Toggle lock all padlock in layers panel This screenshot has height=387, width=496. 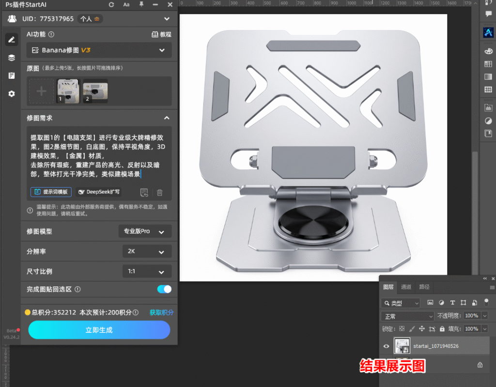pyautogui.click(x=442, y=329)
